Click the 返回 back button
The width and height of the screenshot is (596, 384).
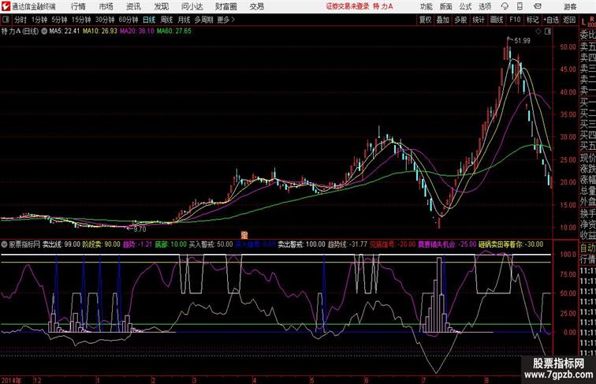pos(569,20)
